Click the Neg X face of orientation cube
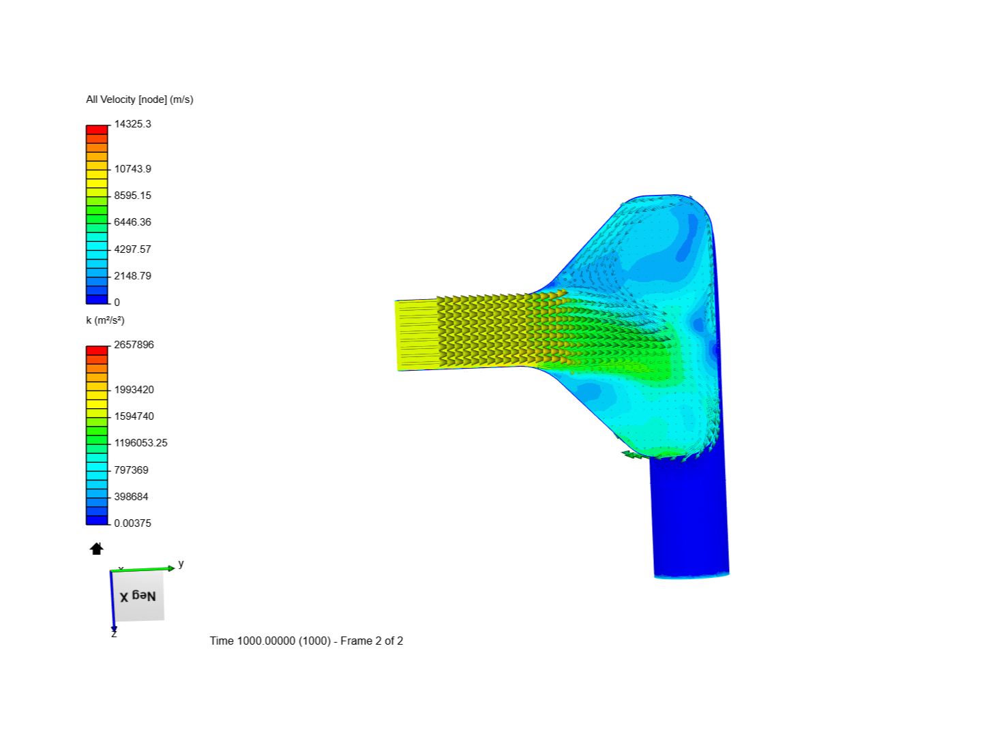Viewport: 982px width, 736px height. [x=138, y=596]
